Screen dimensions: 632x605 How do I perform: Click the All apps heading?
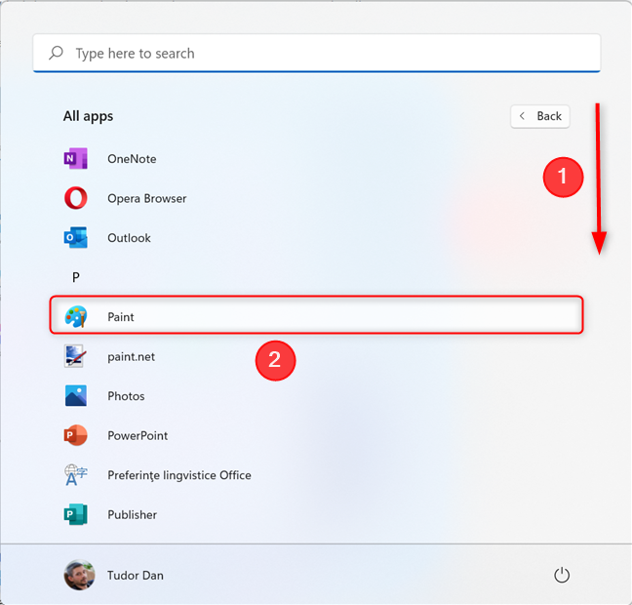[x=88, y=116]
